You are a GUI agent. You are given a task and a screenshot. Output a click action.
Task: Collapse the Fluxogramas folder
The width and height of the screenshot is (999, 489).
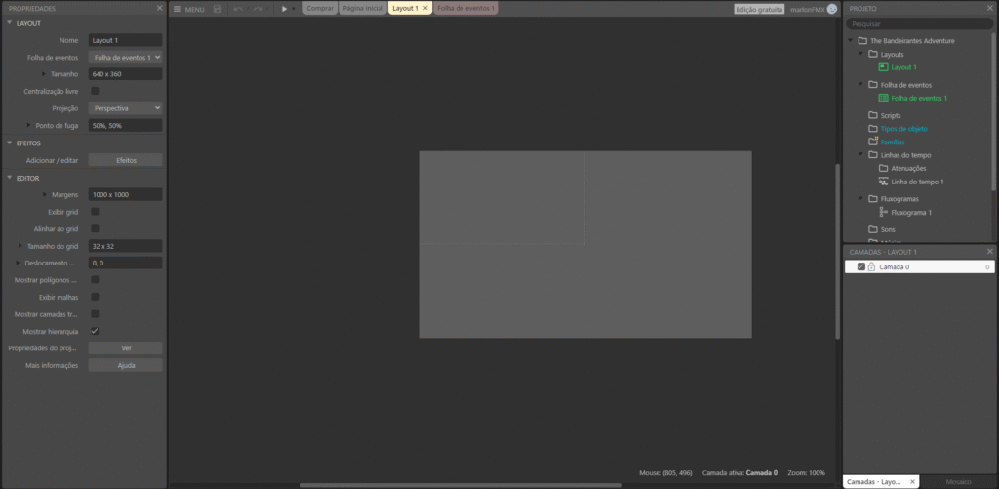coord(860,199)
